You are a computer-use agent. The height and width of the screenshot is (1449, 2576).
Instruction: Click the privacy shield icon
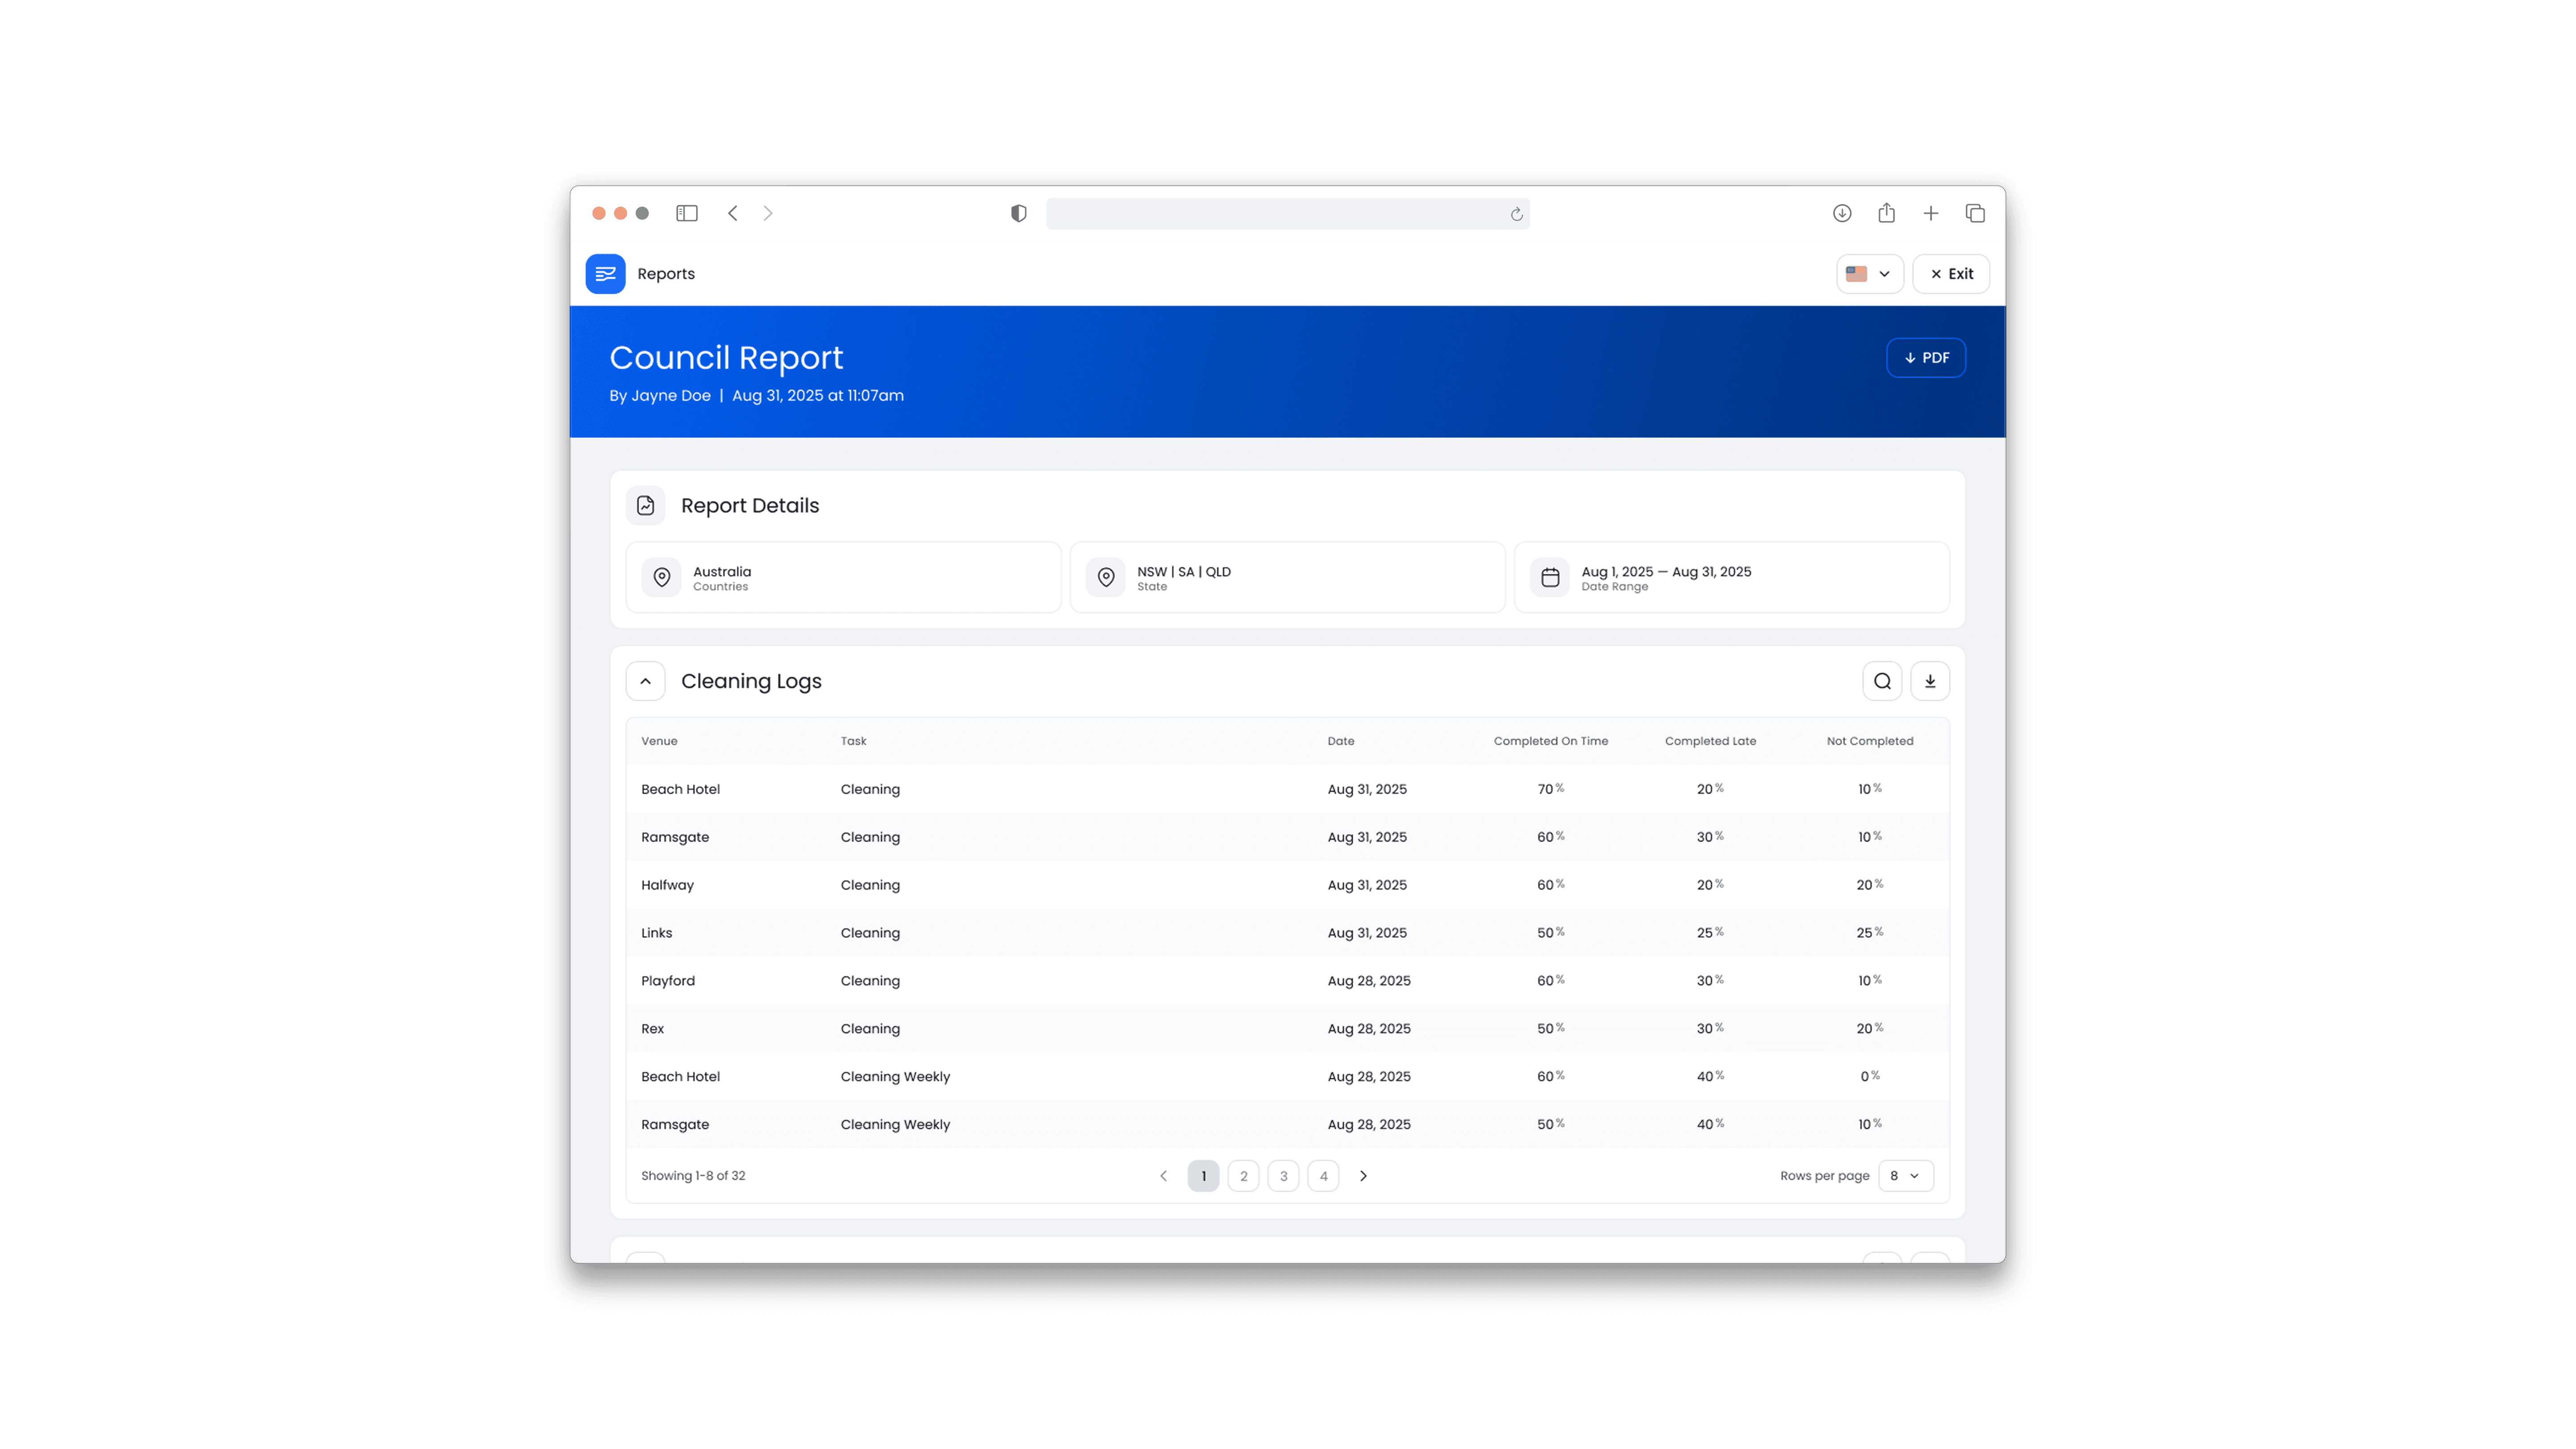(x=1018, y=213)
